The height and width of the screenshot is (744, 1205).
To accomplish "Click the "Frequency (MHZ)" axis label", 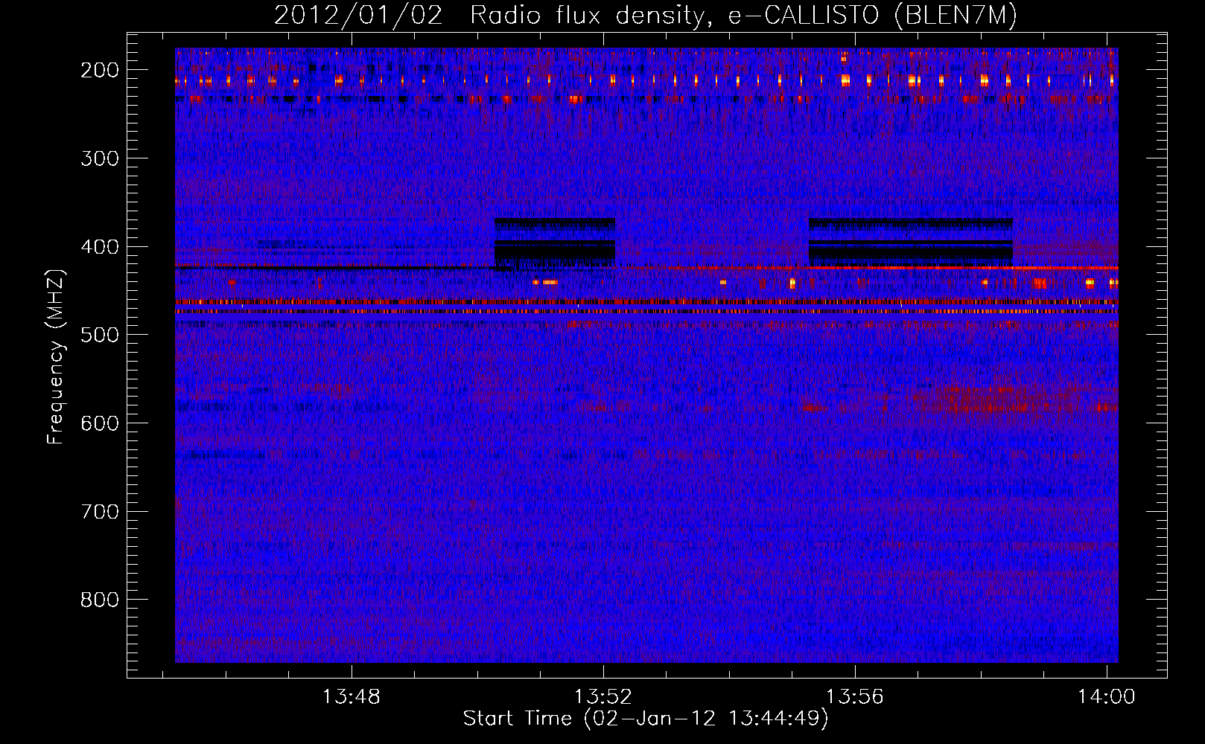I will (x=56, y=357).
